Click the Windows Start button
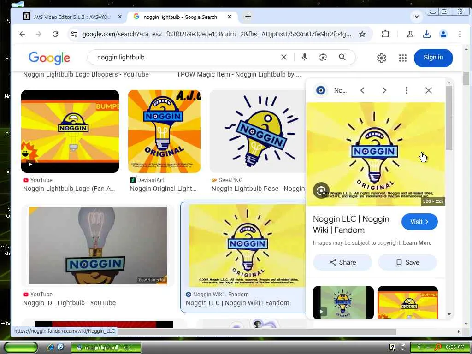The image size is (472, 354). click(x=21, y=348)
